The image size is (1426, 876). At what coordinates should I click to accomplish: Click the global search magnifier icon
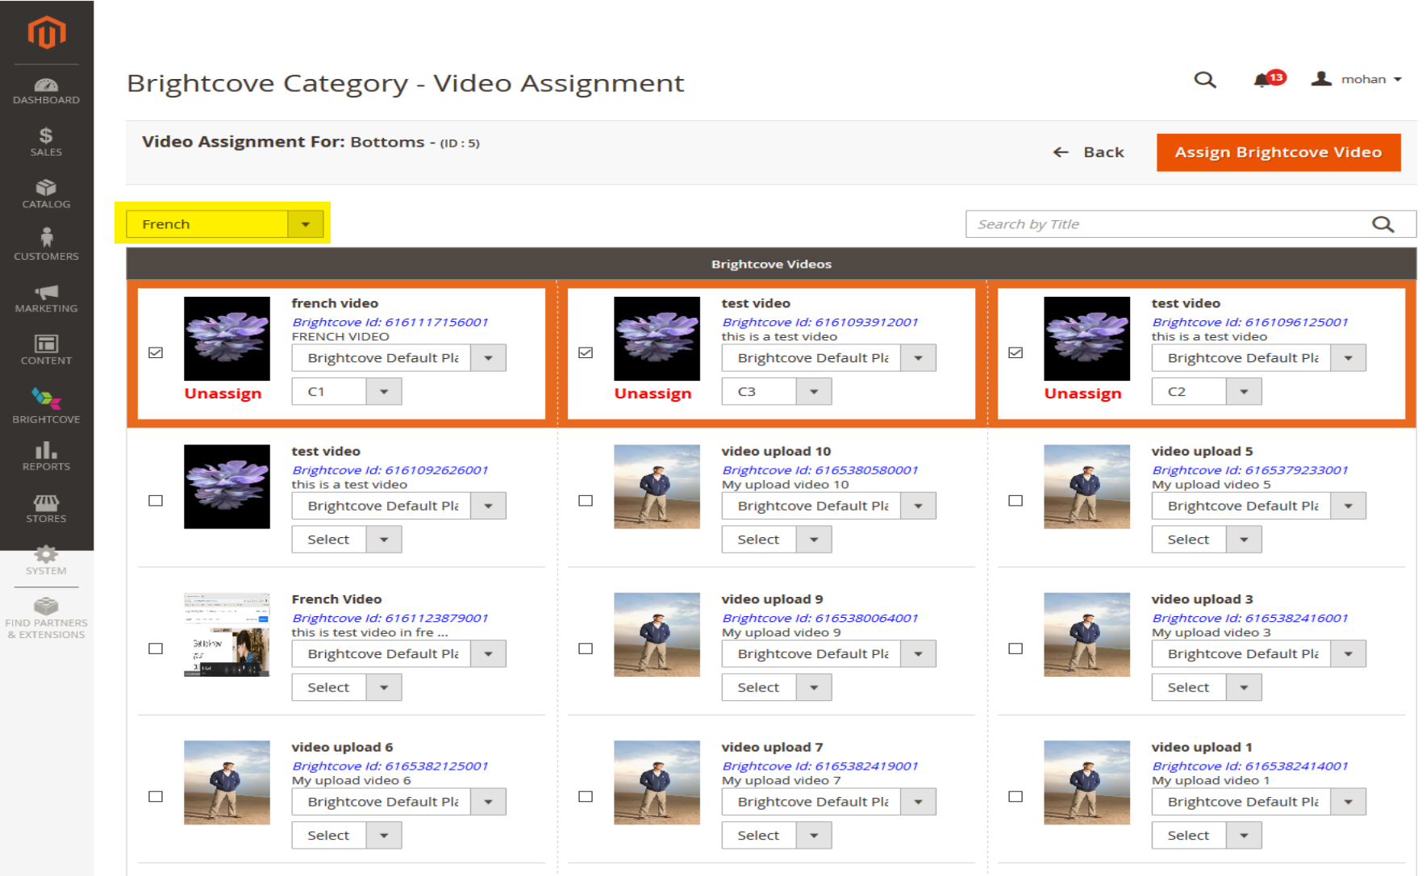1205,80
